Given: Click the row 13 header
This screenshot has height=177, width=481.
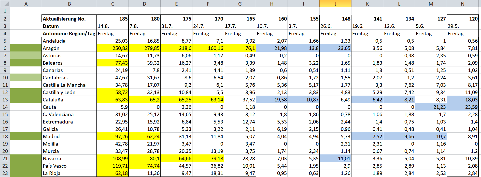Looking at the screenshot, I should pyautogui.click(x=5, y=100).
